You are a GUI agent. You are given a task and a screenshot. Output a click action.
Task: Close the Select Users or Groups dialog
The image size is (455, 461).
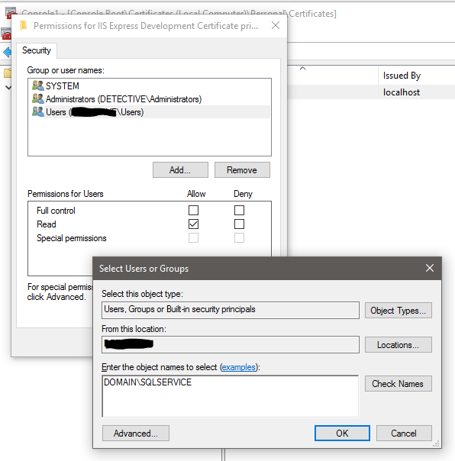click(x=430, y=268)
